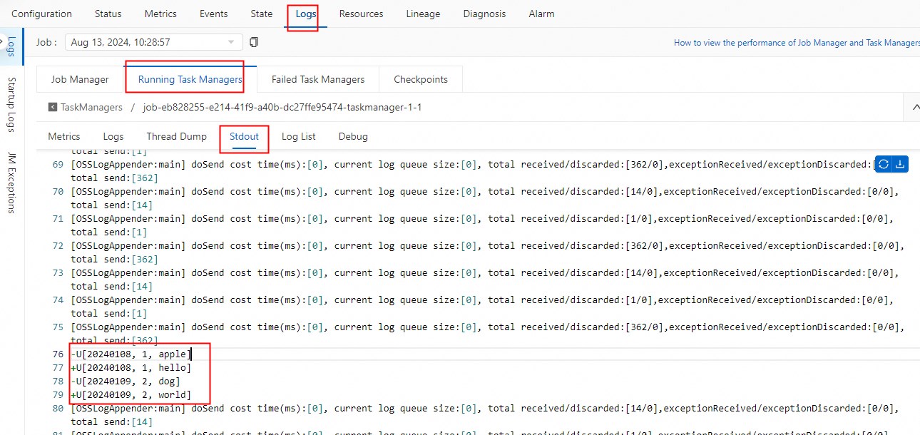Select the Stdout sub-tab

(244, 136)
